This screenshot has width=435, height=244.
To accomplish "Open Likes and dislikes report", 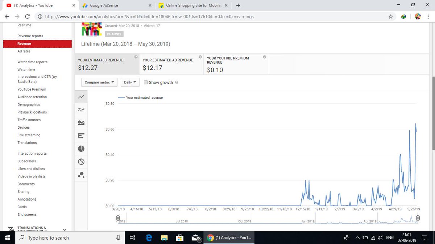I will [31, 169].
